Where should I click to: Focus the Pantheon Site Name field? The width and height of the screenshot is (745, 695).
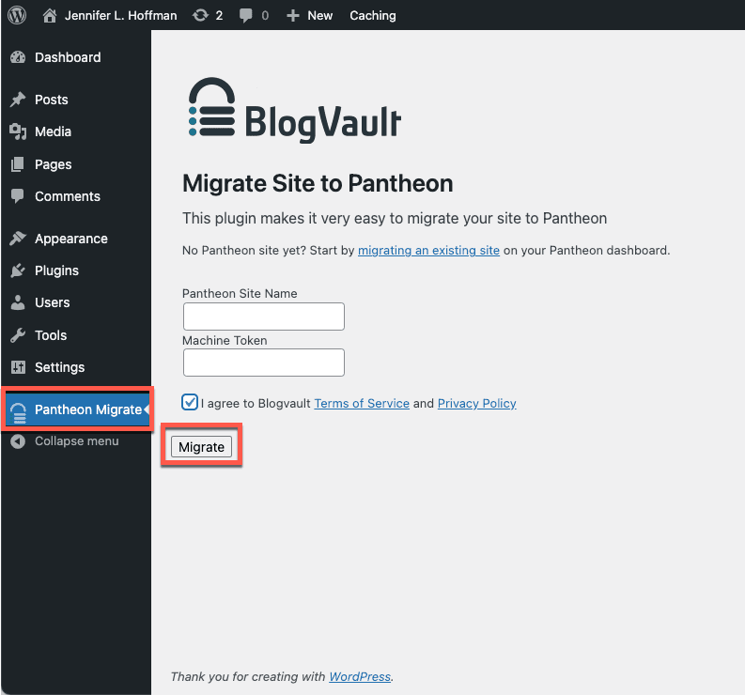[x=264, y=317]
